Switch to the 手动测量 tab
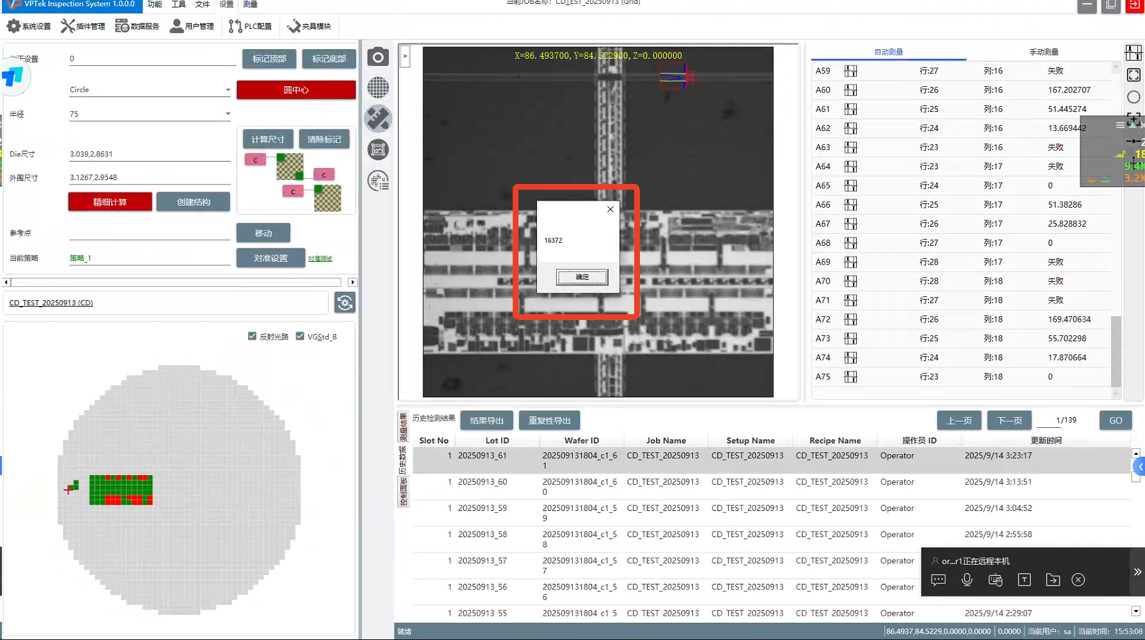Screen dimensions: 1145x640 click(x=1043, y=52)
